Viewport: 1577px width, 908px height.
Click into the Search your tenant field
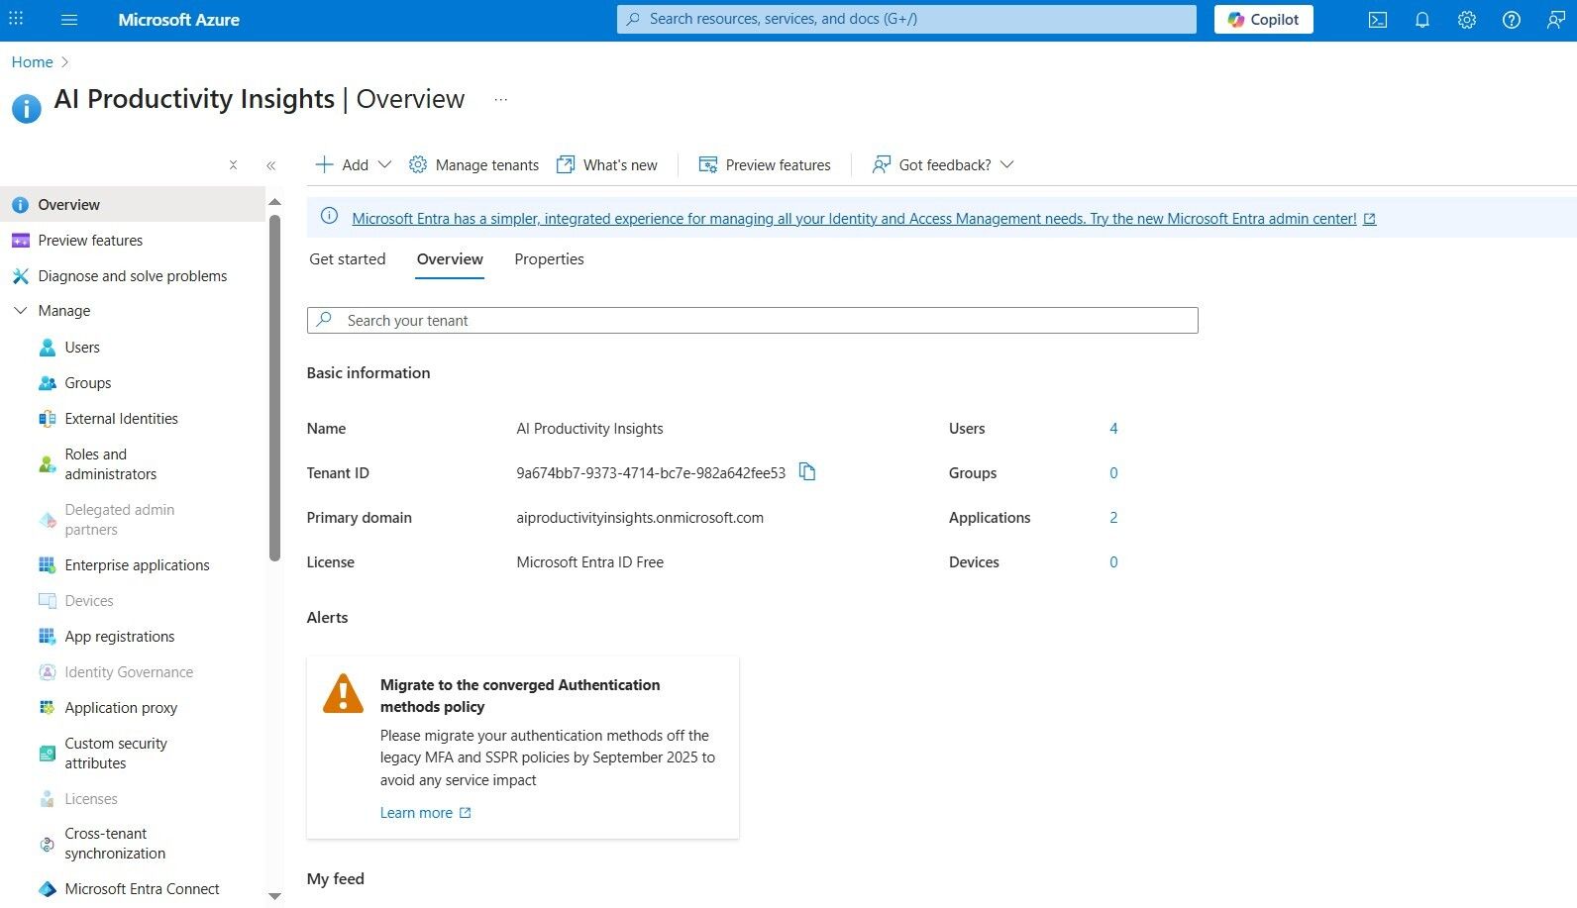click(x=753, y=321)
